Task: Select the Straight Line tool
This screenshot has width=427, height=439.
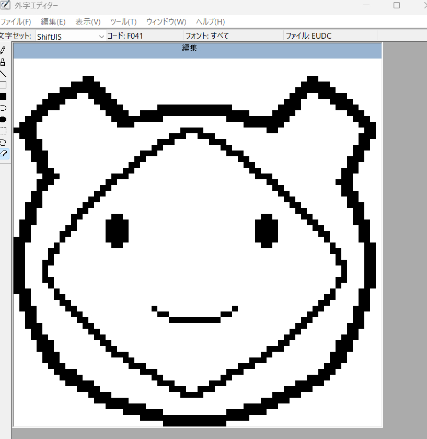Action: click(3, 74)
